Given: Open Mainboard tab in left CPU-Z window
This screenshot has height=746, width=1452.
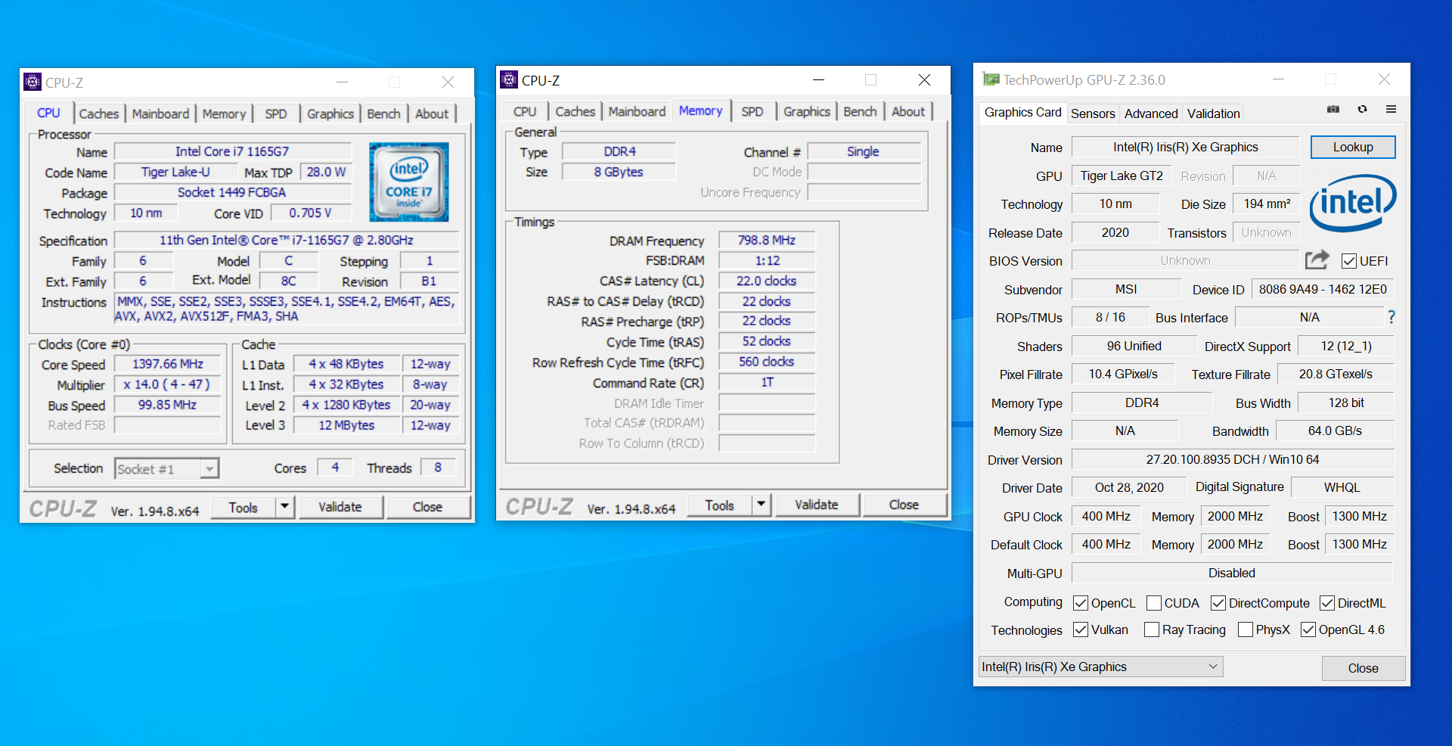Looking at the screenshot, I should 160,114.
